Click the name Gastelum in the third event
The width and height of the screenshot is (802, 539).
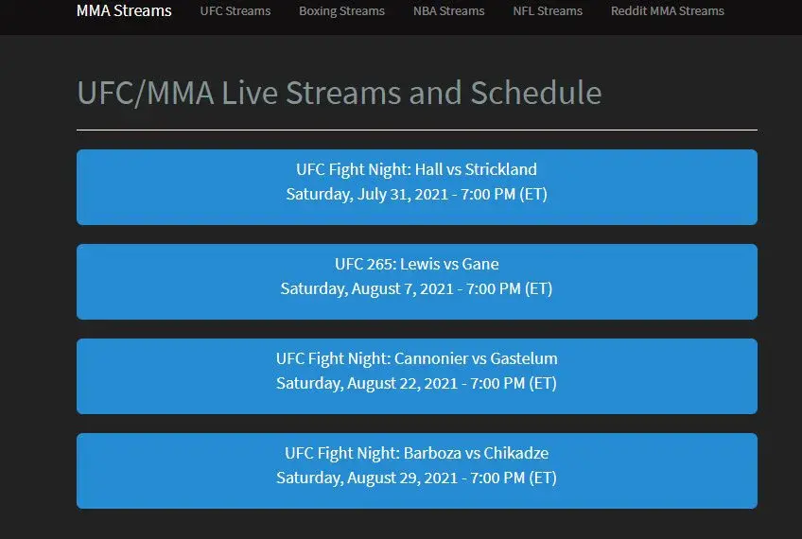coord(524,358)
